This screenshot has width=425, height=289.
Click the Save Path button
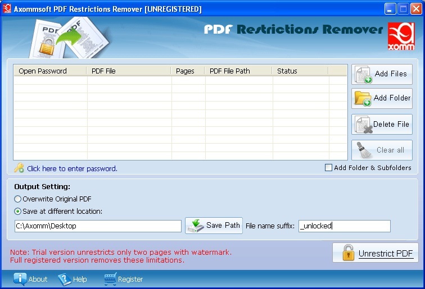(214, 226)
